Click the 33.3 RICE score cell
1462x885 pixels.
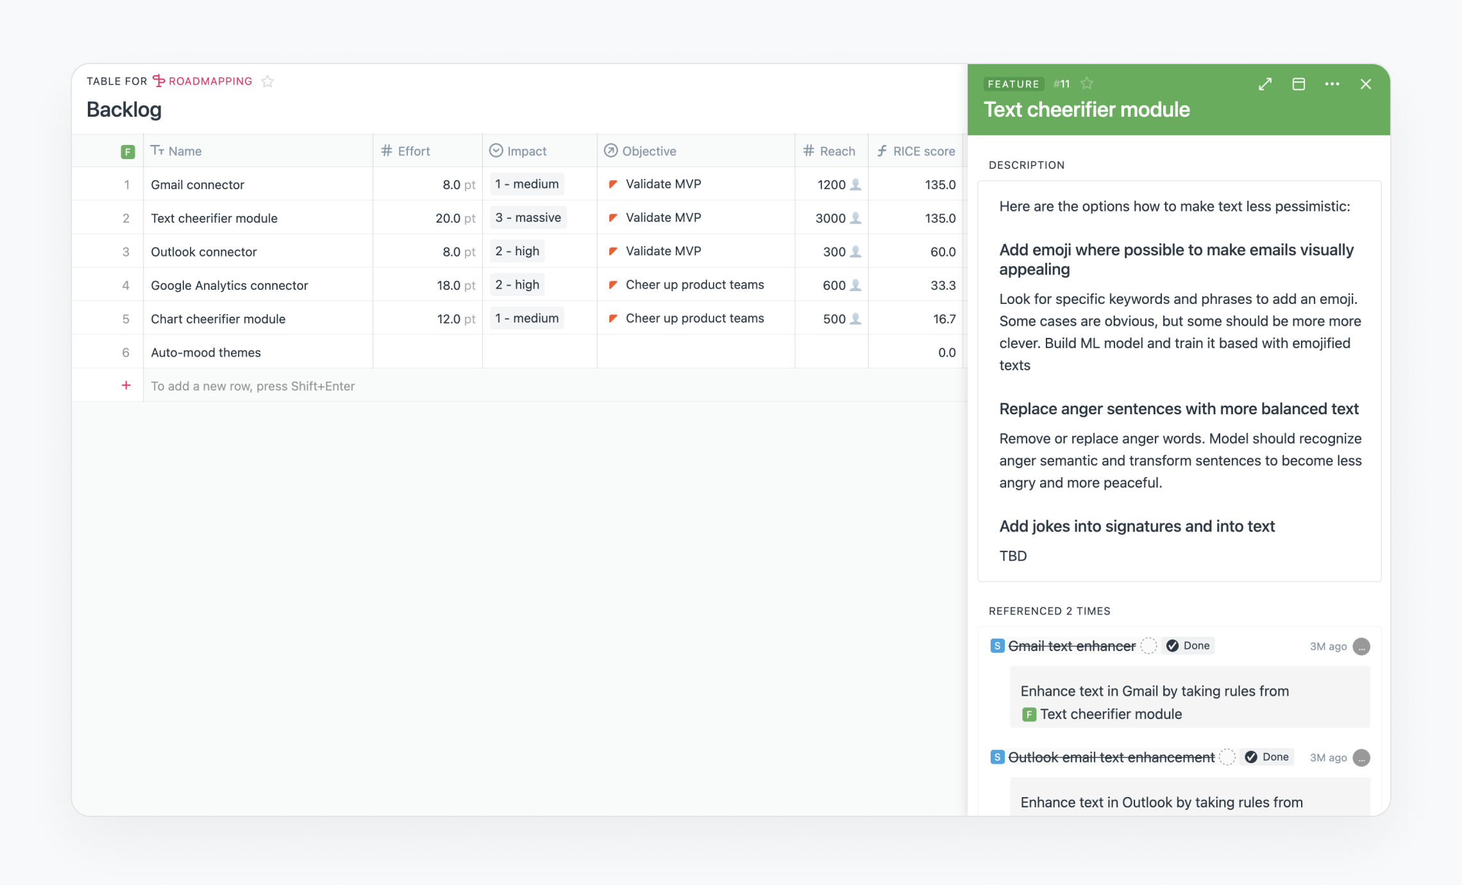coord(916,285)
